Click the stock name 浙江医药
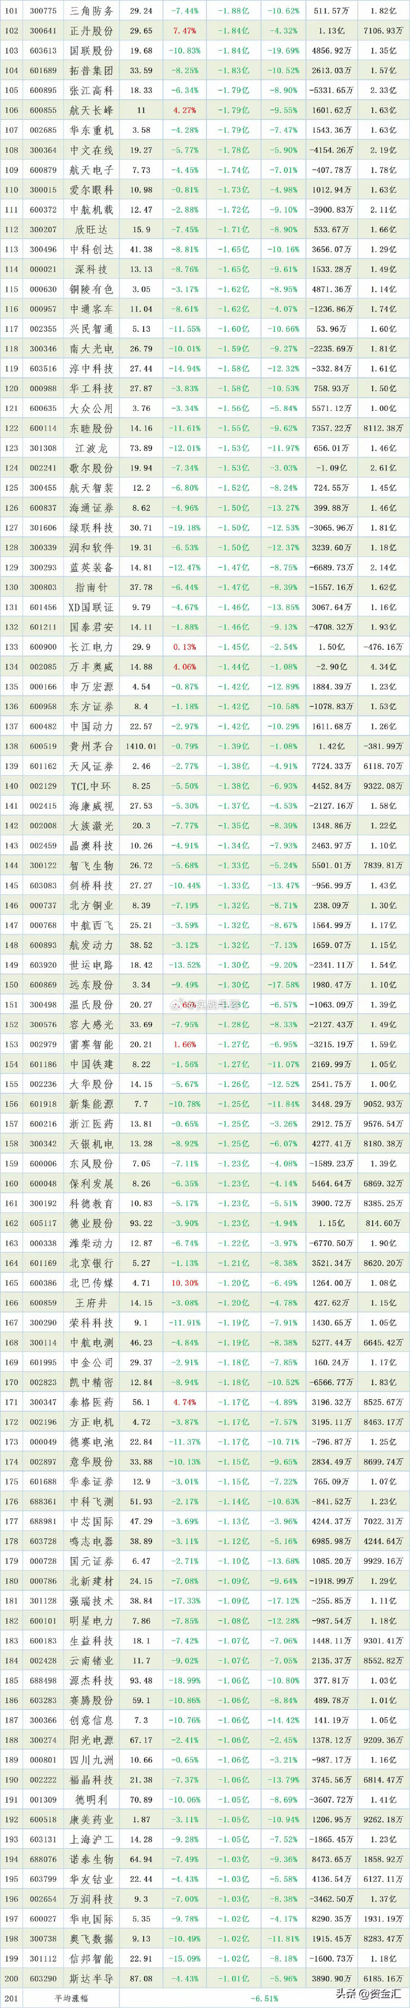The image size is (410, 2008). (92, 1124)
